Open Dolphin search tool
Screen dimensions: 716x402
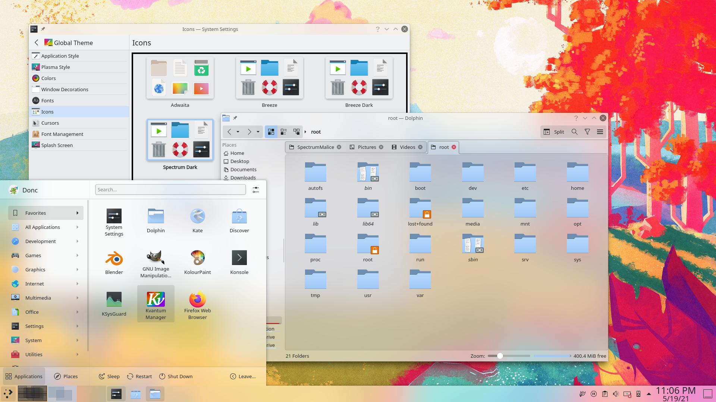click(x=575, y=132)
